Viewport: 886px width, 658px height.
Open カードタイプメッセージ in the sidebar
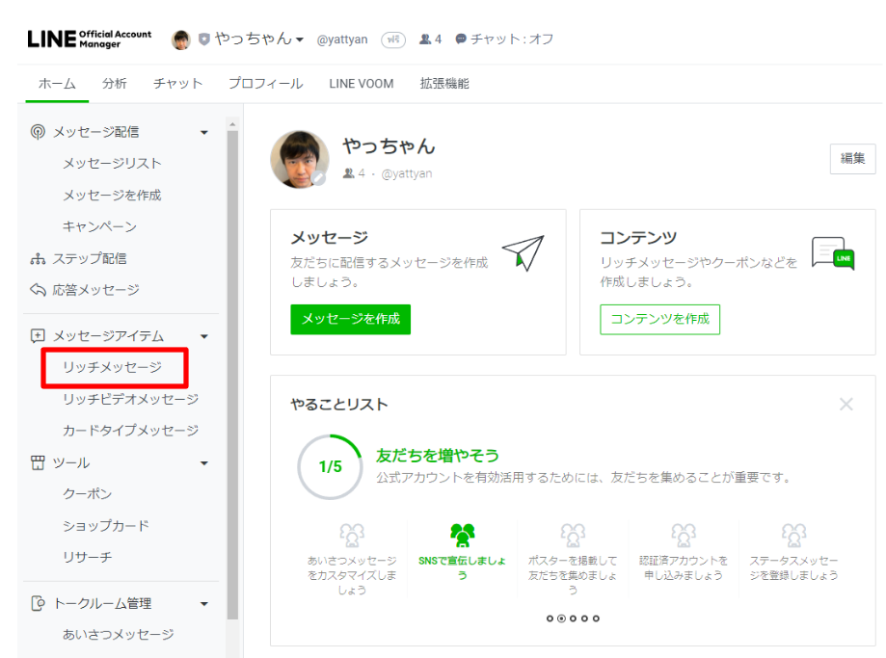(130, 431)
